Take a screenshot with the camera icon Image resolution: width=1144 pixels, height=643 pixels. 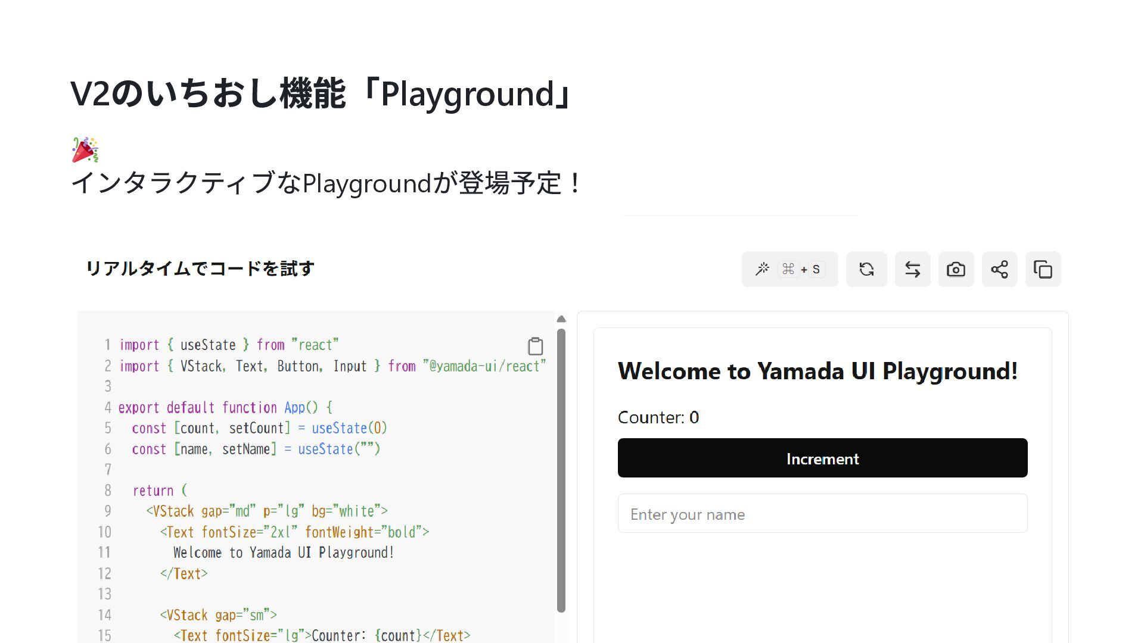pyautogui.click(x=956, y=269)
